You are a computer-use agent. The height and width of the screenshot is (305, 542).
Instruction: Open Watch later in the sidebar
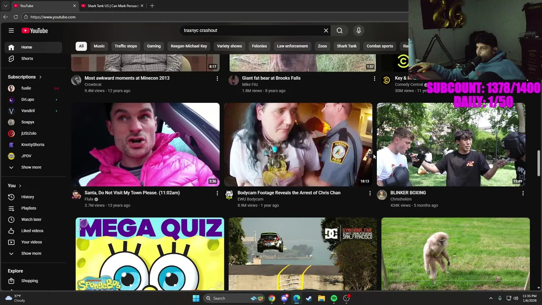point(33,219)
